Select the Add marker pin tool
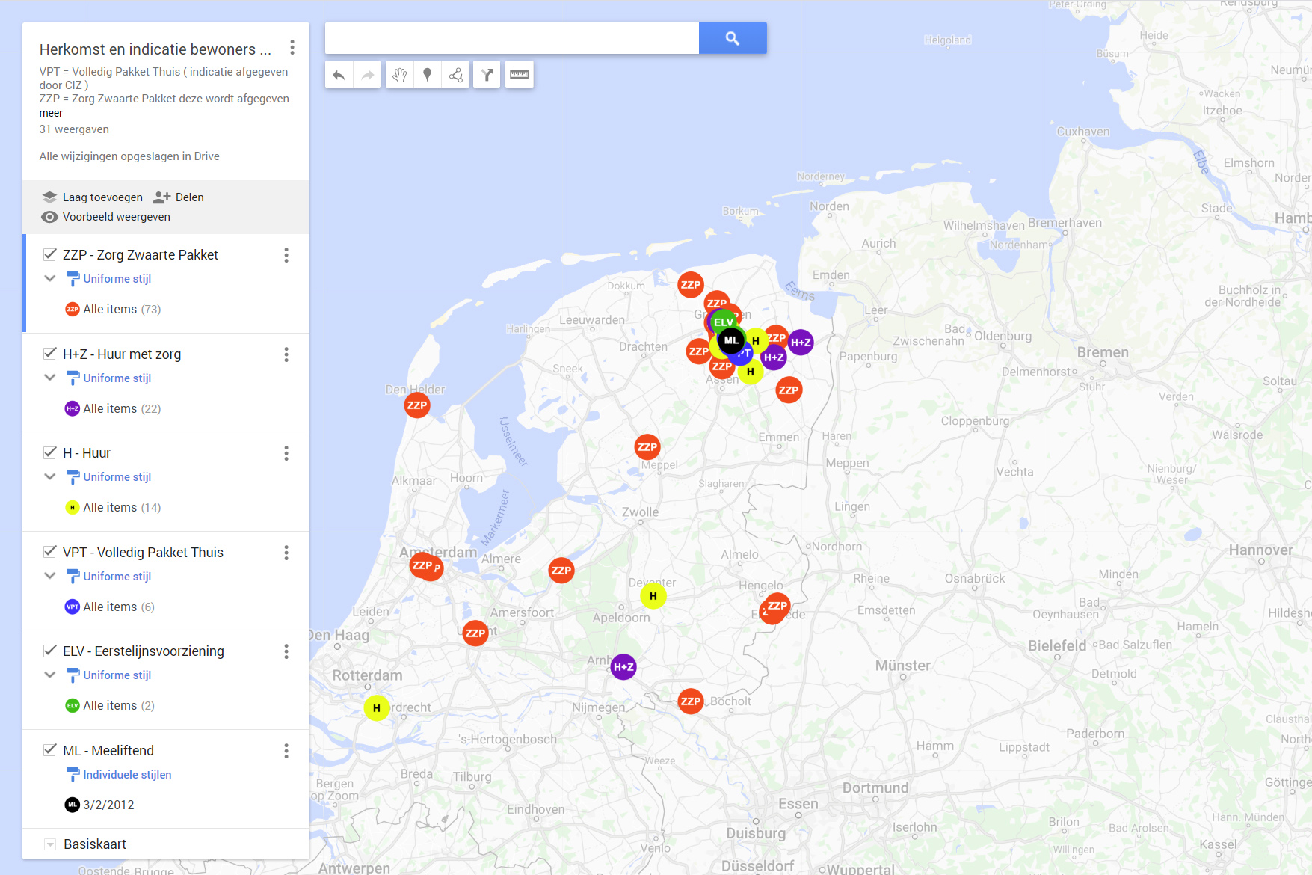Viewport: 1312px width, 875px height. coord(428,75)
